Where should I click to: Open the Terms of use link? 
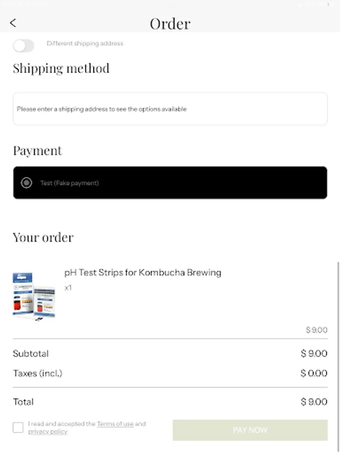tap(115, 424)
